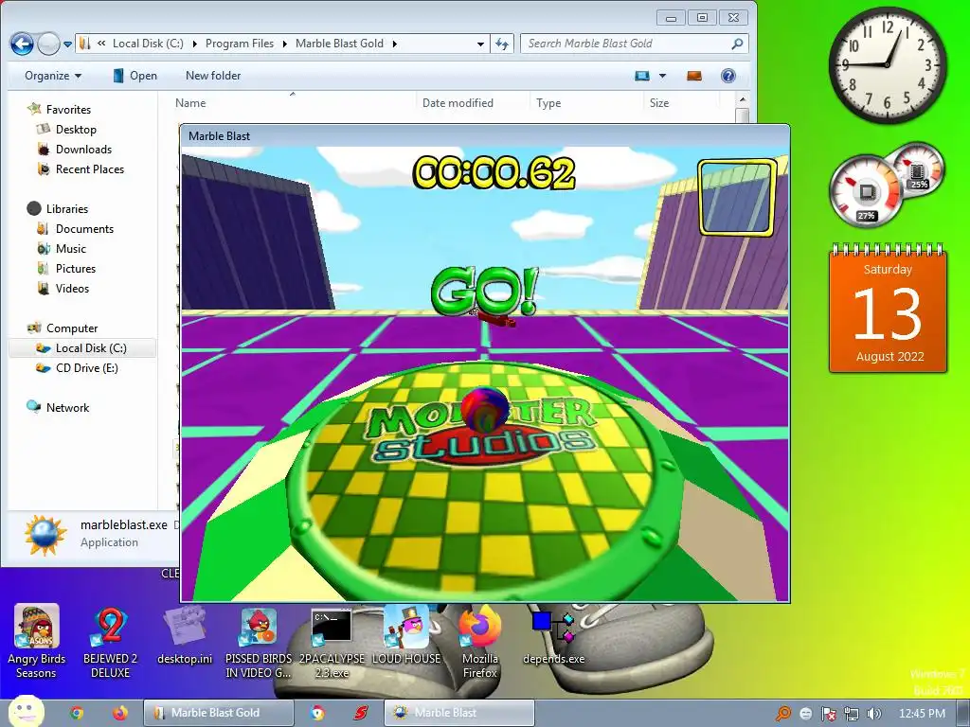This screenshot has width=970, height=727.
Task: Open the Documents library
Action: click(76, 228)
